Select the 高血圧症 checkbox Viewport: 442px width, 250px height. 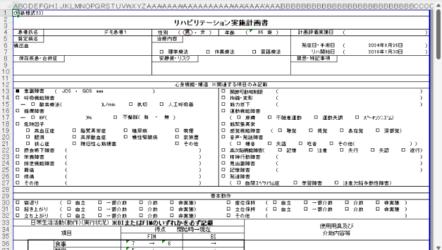pos(28,130)
